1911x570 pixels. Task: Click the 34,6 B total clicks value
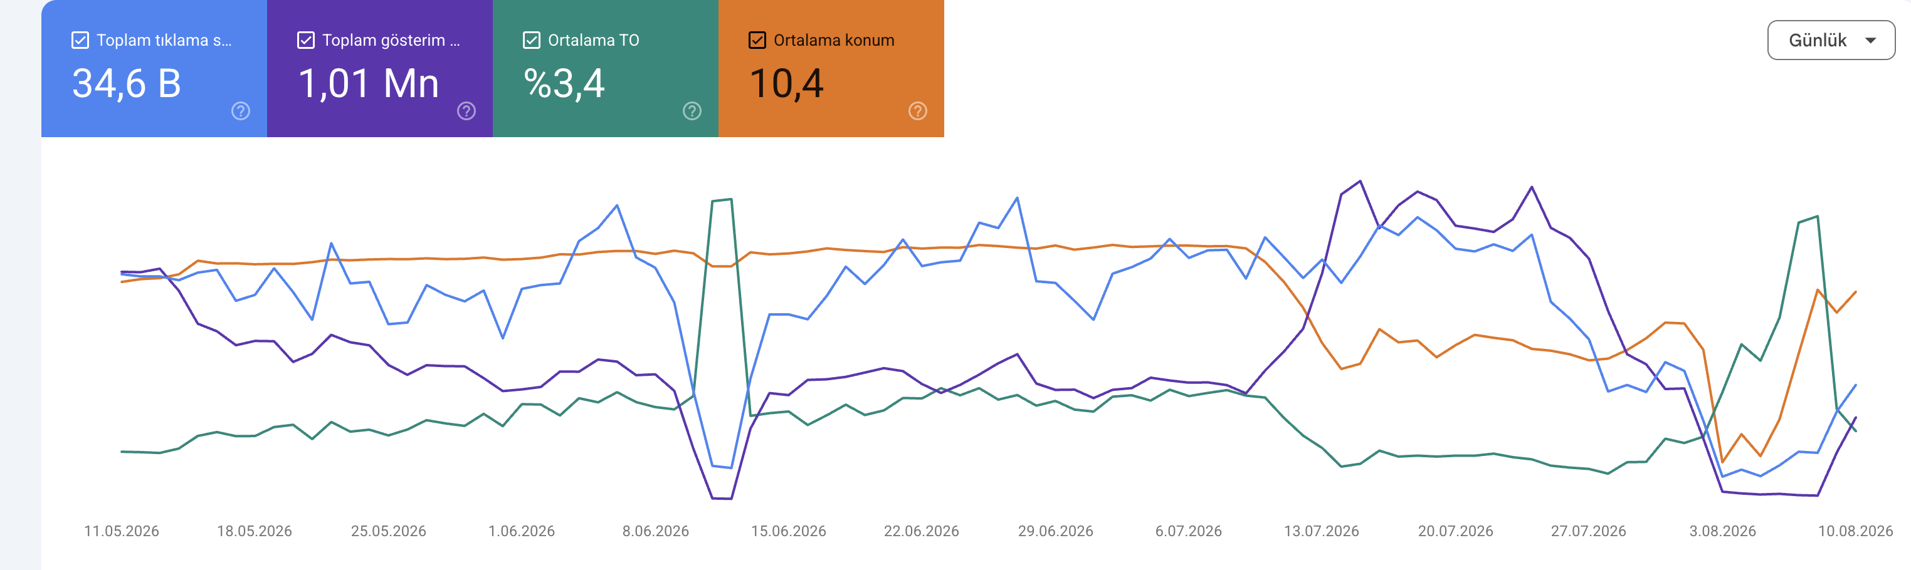(127, 83)
